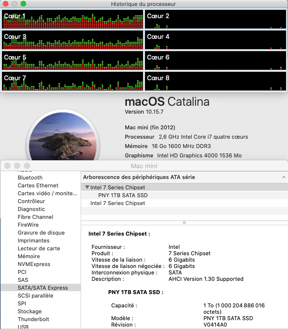Click the Cœur 1 processor graph
The image size is (288, 329).
[x=73, y=19]
